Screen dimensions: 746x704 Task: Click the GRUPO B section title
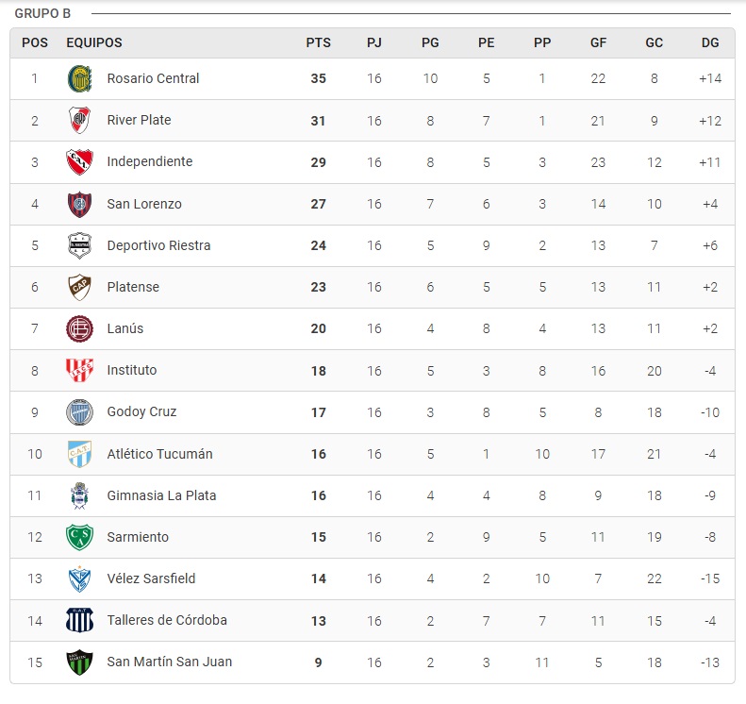(42, 13)
